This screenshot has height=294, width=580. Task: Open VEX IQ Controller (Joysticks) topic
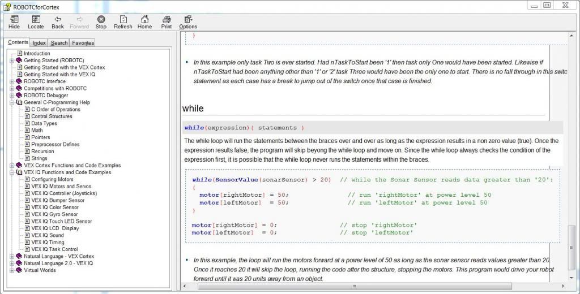click(x=64, y=193)
